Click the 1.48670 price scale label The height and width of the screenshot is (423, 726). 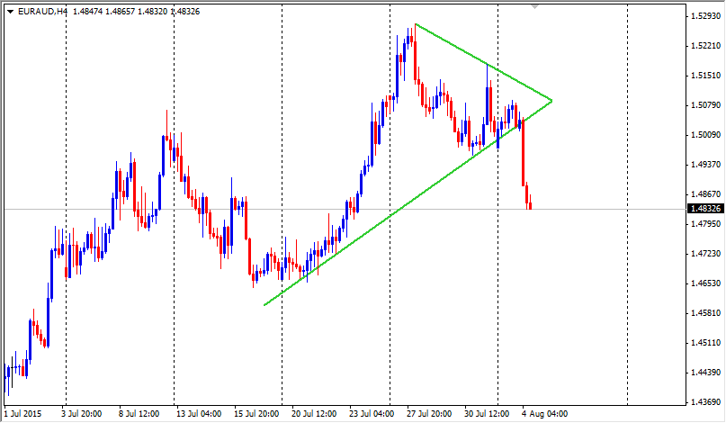tap(705, 194)
